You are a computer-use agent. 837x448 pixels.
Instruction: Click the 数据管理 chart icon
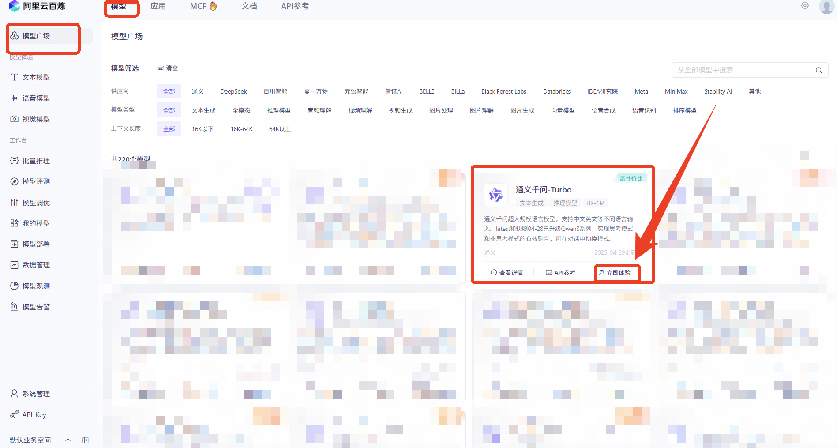(x=14, y=265)
